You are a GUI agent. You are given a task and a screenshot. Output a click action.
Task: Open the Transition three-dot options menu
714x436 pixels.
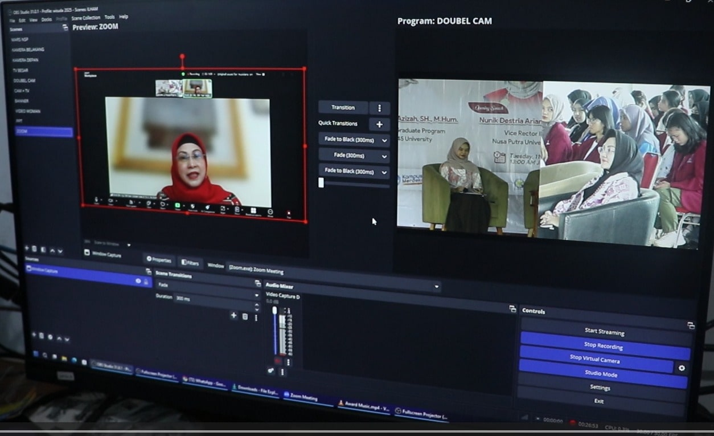click(x=379, y=108)
